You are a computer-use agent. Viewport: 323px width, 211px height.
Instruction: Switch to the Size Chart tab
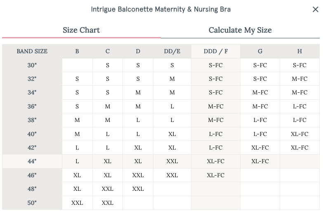pyautogui.click(x=81, y=30)
